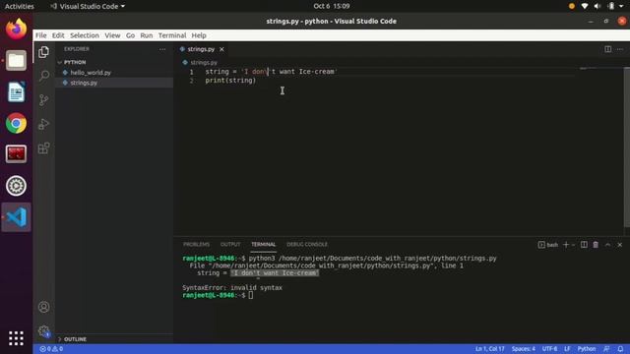Image resolution: width=630 pixels, height=354 pixels.
Task: Open the Terminal menu
Action: point(172,35)
